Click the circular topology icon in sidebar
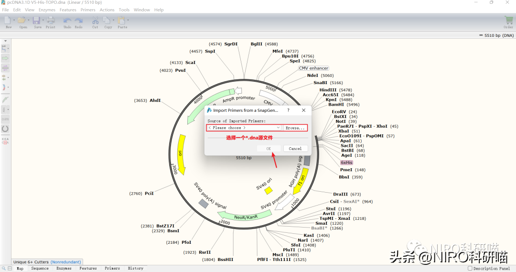The height and width of the screenshot is (272, 516). pyautogui.click(x=5, y=129)
